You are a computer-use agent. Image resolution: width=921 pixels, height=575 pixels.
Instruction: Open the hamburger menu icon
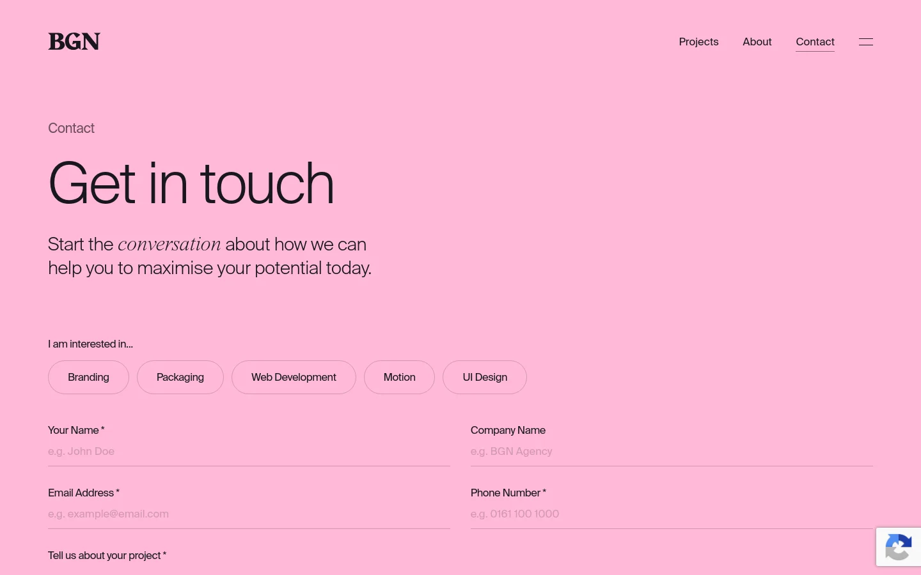(866, 42)
